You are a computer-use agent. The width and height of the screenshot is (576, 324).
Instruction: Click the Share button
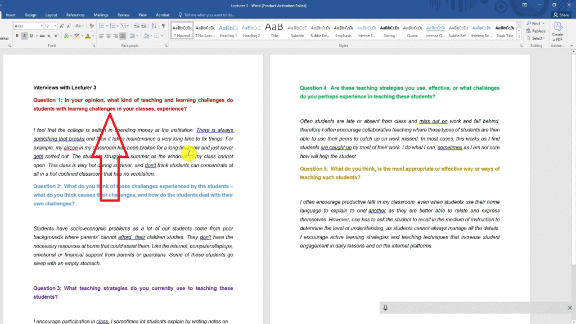[x=561, y=15]
